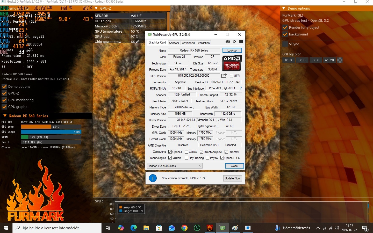373x233 pixels.
Task: Open the GPU-Z hamburger menu
Action: [241, 41]
